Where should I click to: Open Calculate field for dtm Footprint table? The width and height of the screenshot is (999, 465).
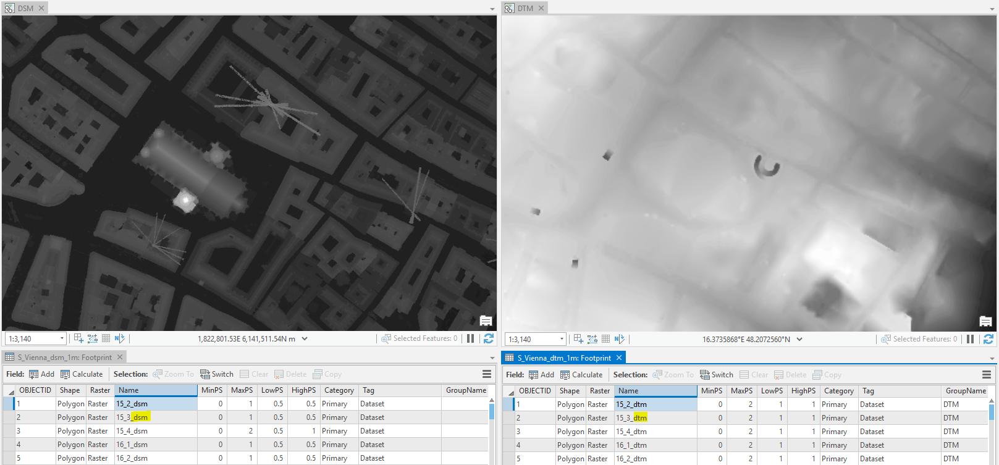[x=581, y=375]
